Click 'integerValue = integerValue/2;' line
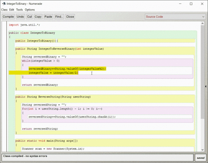Image resolution: width=208 pixels, height=163 pixels. (x=53, y=73)
